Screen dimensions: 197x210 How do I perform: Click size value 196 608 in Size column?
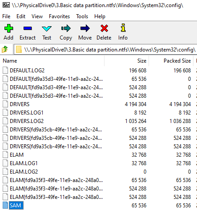pyautogui.click(x=138, y=71)
